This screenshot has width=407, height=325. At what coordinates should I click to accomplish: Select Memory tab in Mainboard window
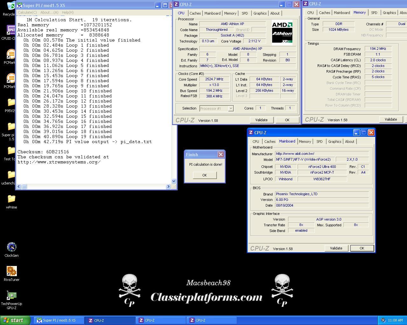305,142
